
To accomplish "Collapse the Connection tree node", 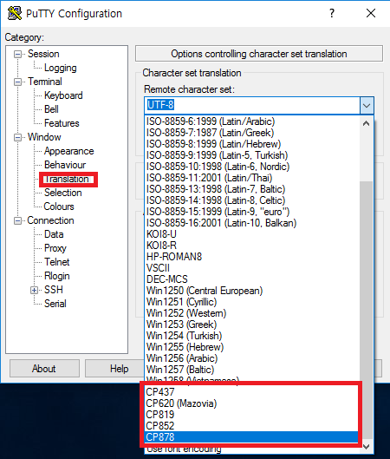I will click(18, 220).
